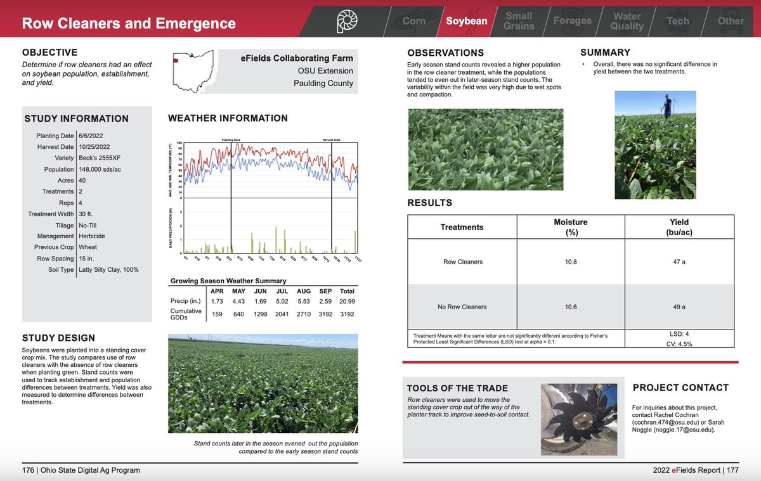Click the OSU Extension label
The height and width of the screenshot is (481, 761).
[x=325, y=71]
